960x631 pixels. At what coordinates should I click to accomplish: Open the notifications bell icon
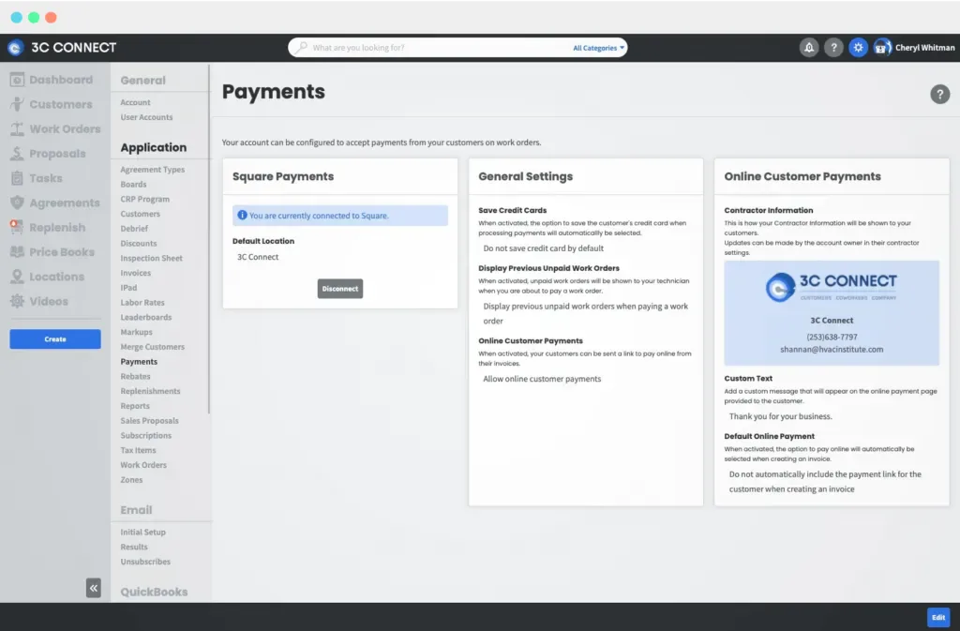tap(809, 47)
